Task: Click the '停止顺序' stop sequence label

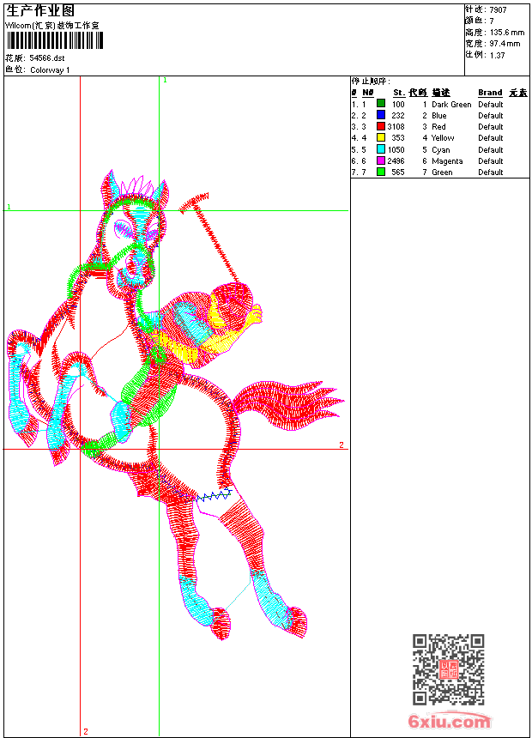Action: click(371, 81)
